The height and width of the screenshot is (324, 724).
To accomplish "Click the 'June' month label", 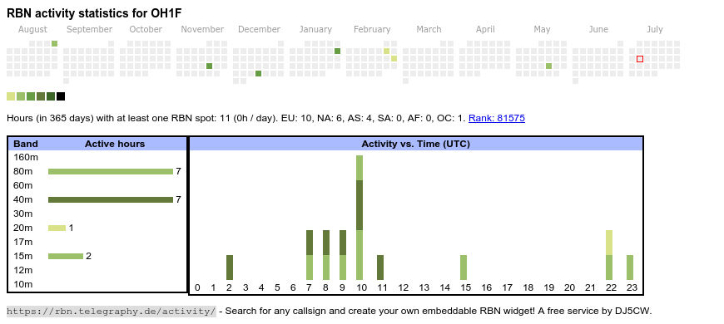I will (x=598, y=30).
